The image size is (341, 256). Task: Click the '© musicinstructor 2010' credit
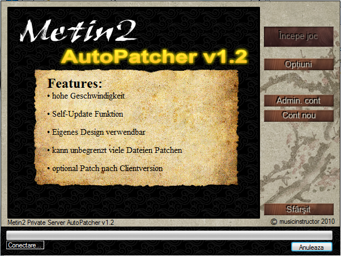pos(302,221)
